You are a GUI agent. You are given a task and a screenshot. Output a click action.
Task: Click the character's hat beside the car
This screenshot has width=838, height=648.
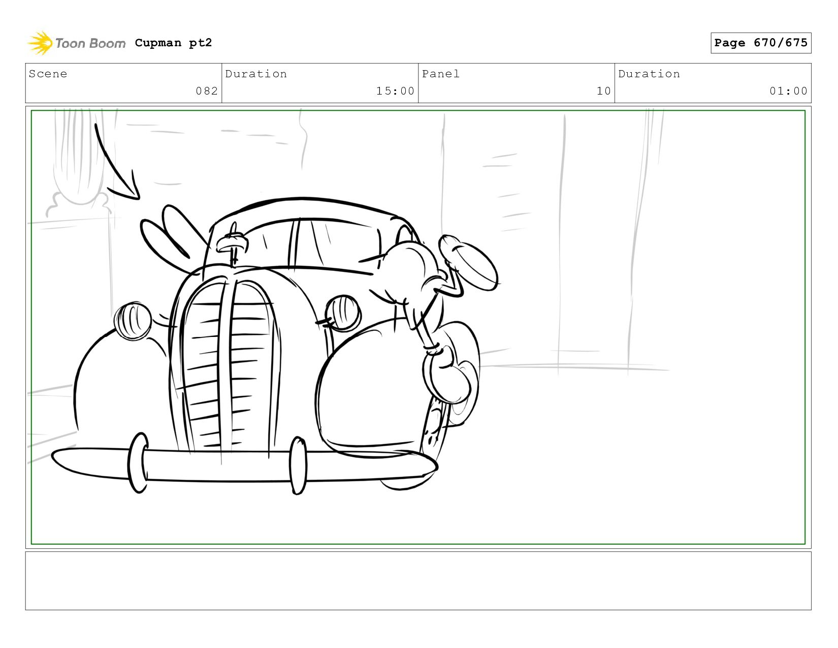[x=467, y=262]
